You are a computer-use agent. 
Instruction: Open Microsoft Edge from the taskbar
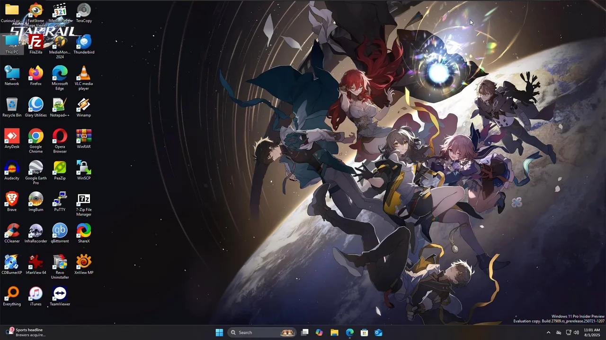(x=349, y=332)
